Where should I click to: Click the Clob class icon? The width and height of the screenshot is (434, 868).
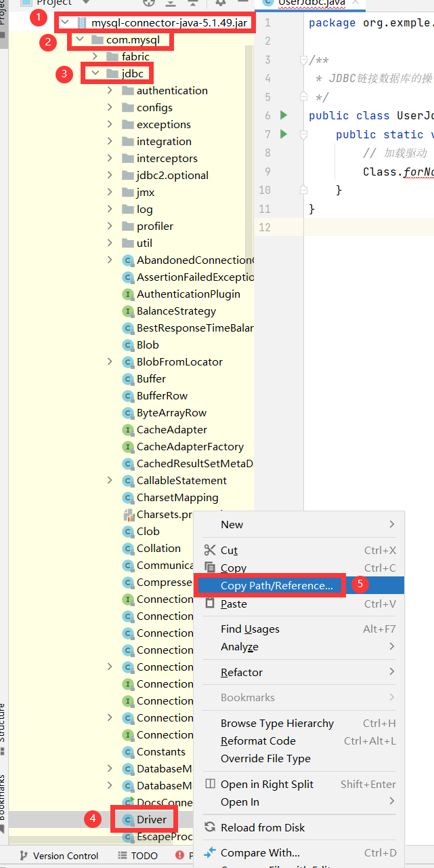[127, 532]
